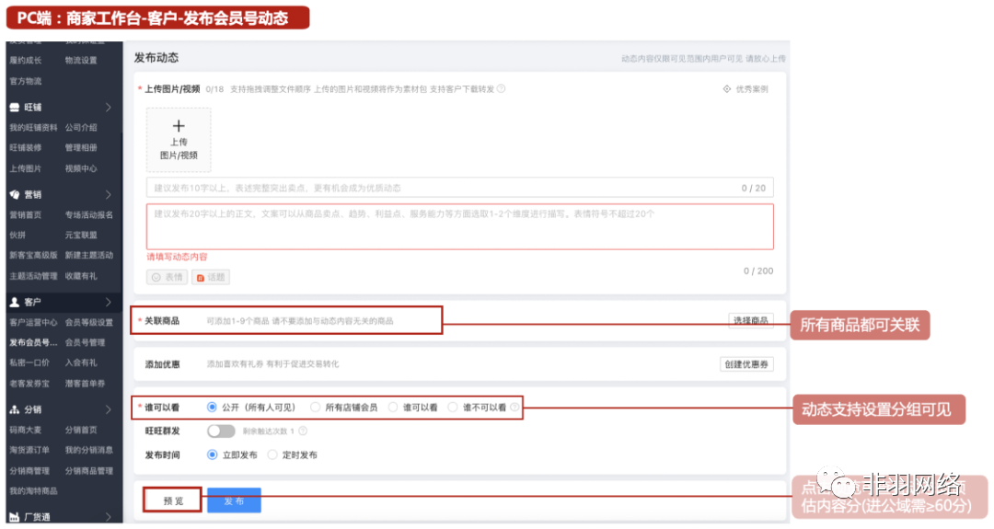Insert a 话题 topic tag
The height and width of the screenshot is (529, 994).
pos(211,277)
